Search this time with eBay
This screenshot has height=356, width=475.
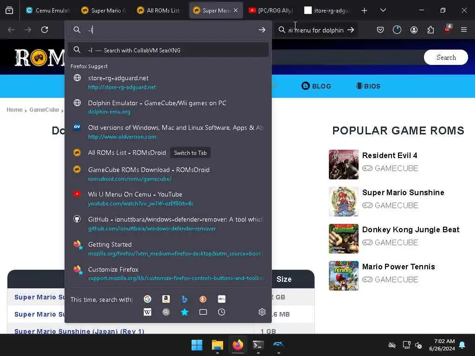pos(221,299)
